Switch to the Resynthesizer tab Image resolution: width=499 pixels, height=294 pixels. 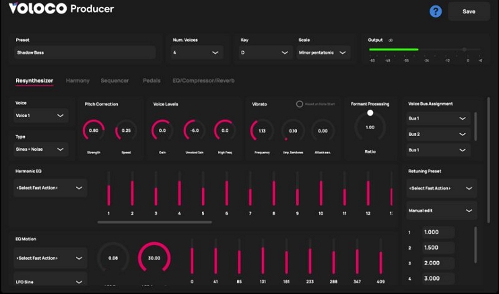(x=34, y=81)
